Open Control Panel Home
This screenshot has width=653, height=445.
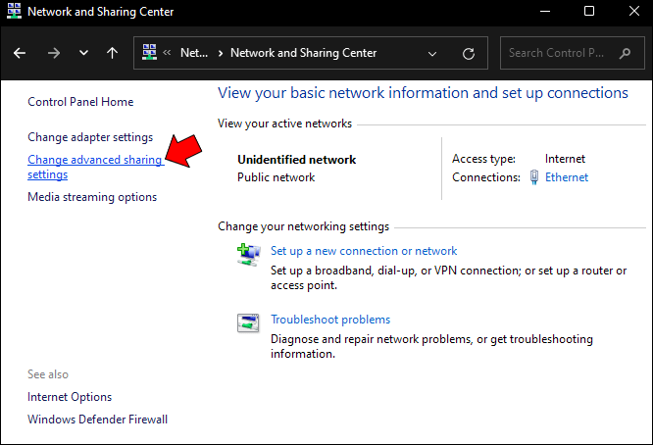(x=80, y=102)
